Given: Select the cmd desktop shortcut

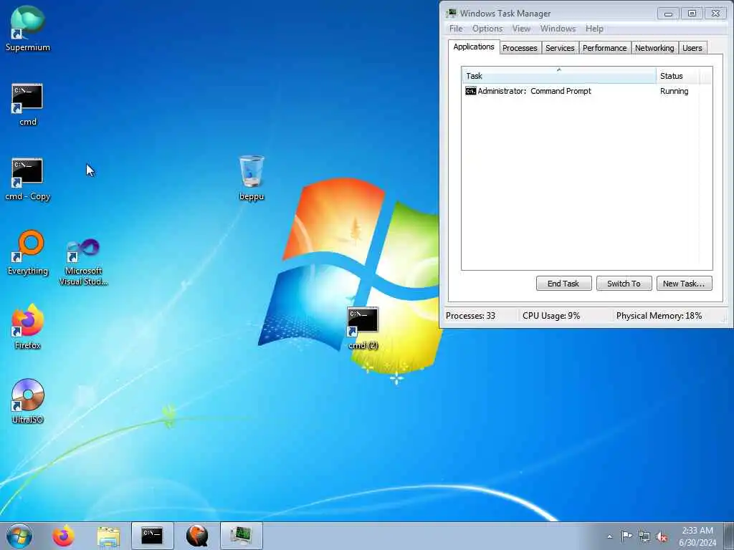Looking at the screenshot, I should (28, 105).
